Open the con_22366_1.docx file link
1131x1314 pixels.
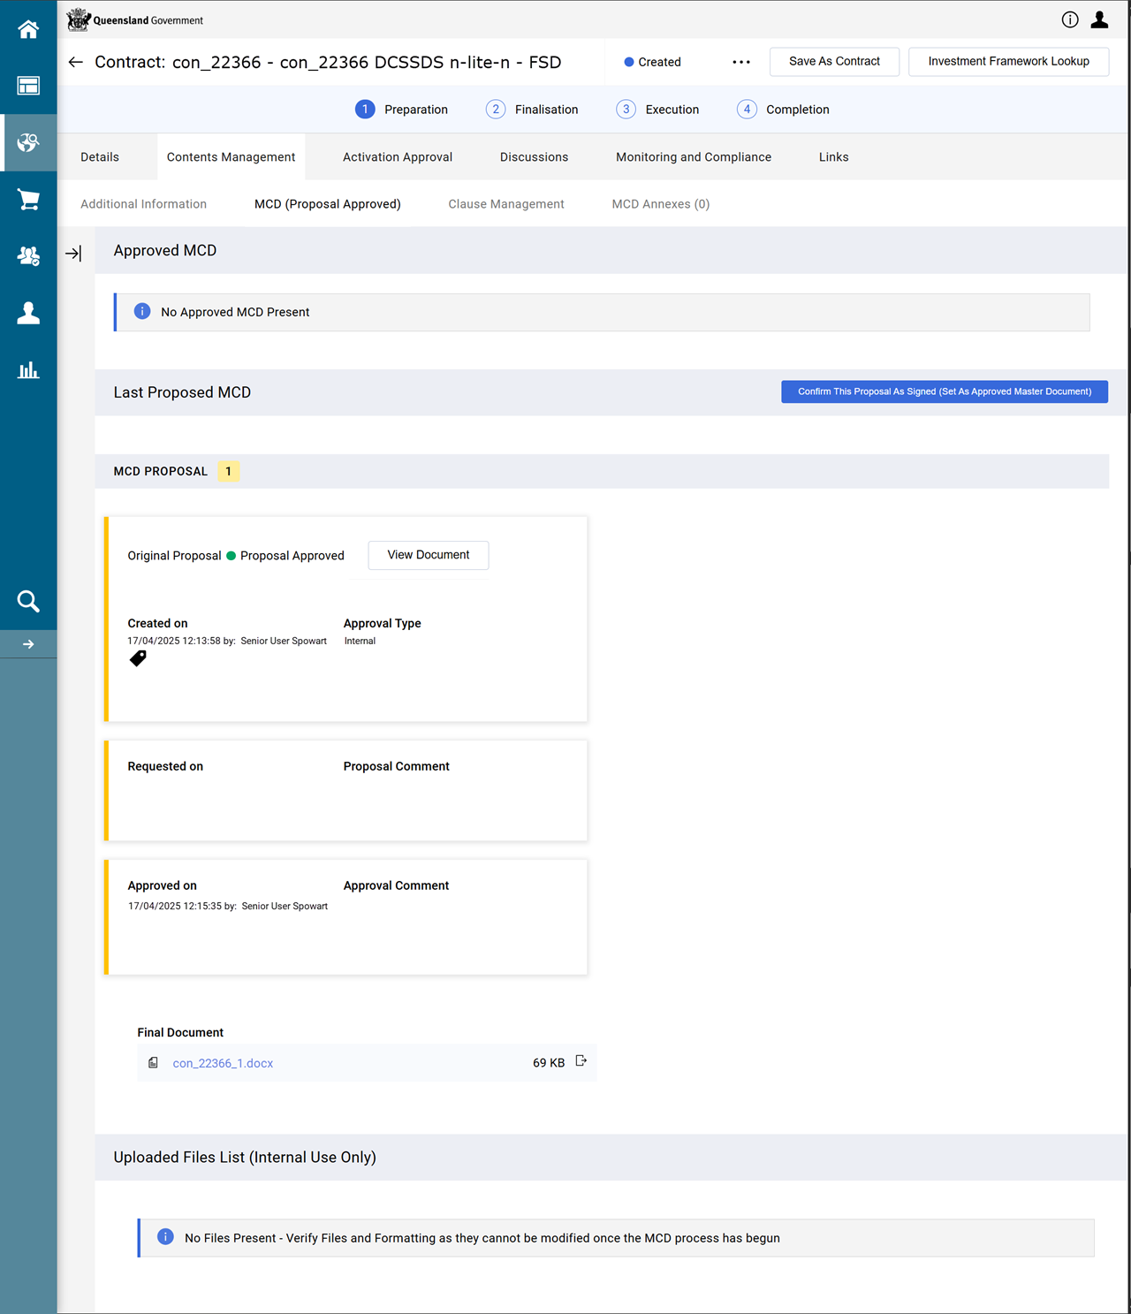click(x=223, y=1063)
